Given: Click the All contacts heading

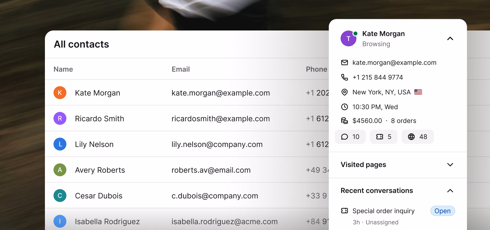Looking at the screenshot, I should point(81,44).
